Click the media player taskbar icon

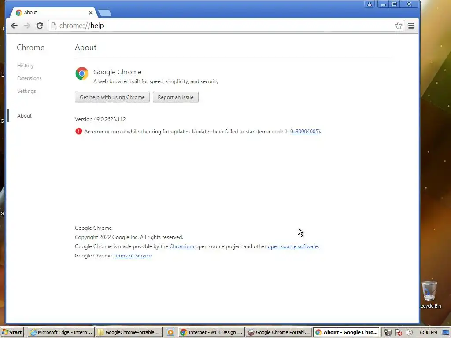coord(170,332)
